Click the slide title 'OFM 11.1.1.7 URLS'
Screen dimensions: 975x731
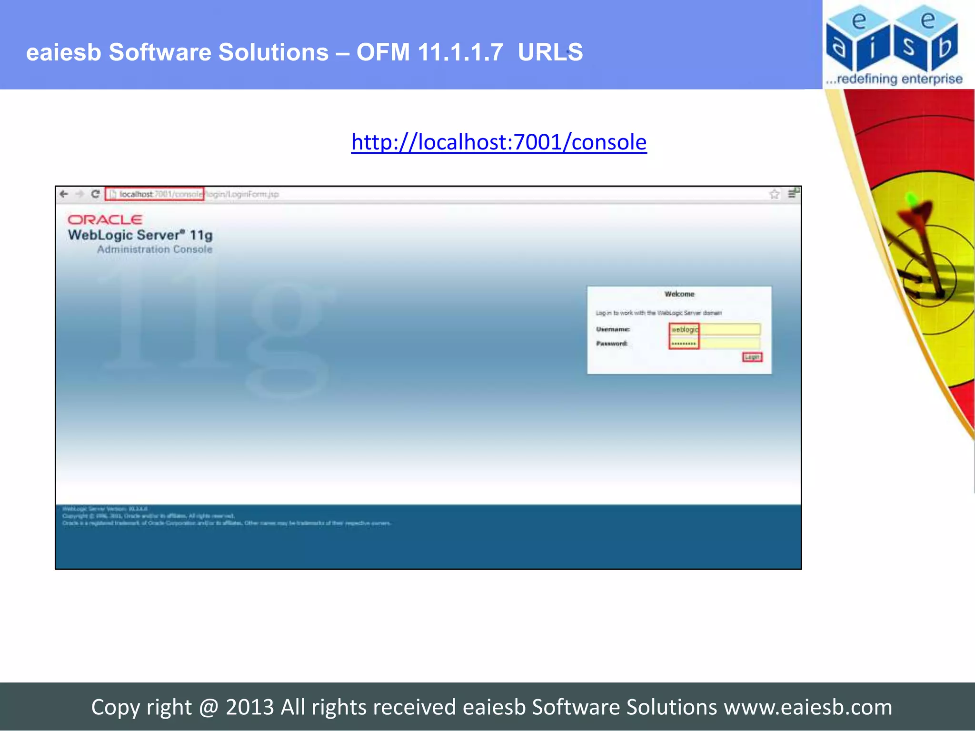pyautogui.click(x=469, y=52)
